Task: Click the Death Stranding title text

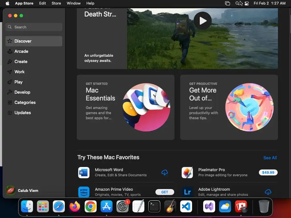Action: [100, 14]
